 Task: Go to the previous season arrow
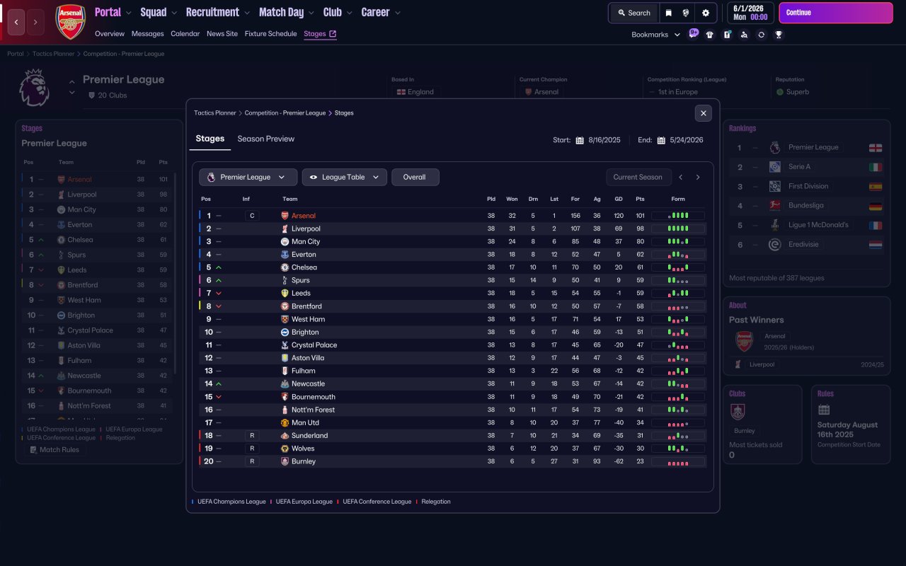pos(681,178)
